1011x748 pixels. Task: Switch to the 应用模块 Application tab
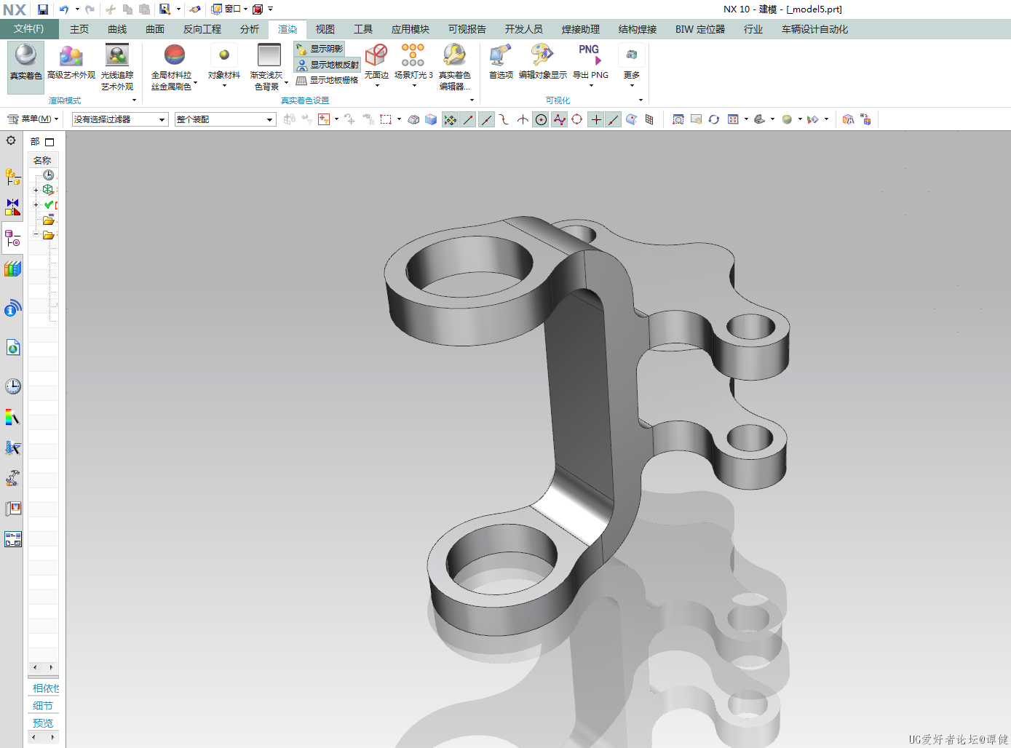pos(411,29)
